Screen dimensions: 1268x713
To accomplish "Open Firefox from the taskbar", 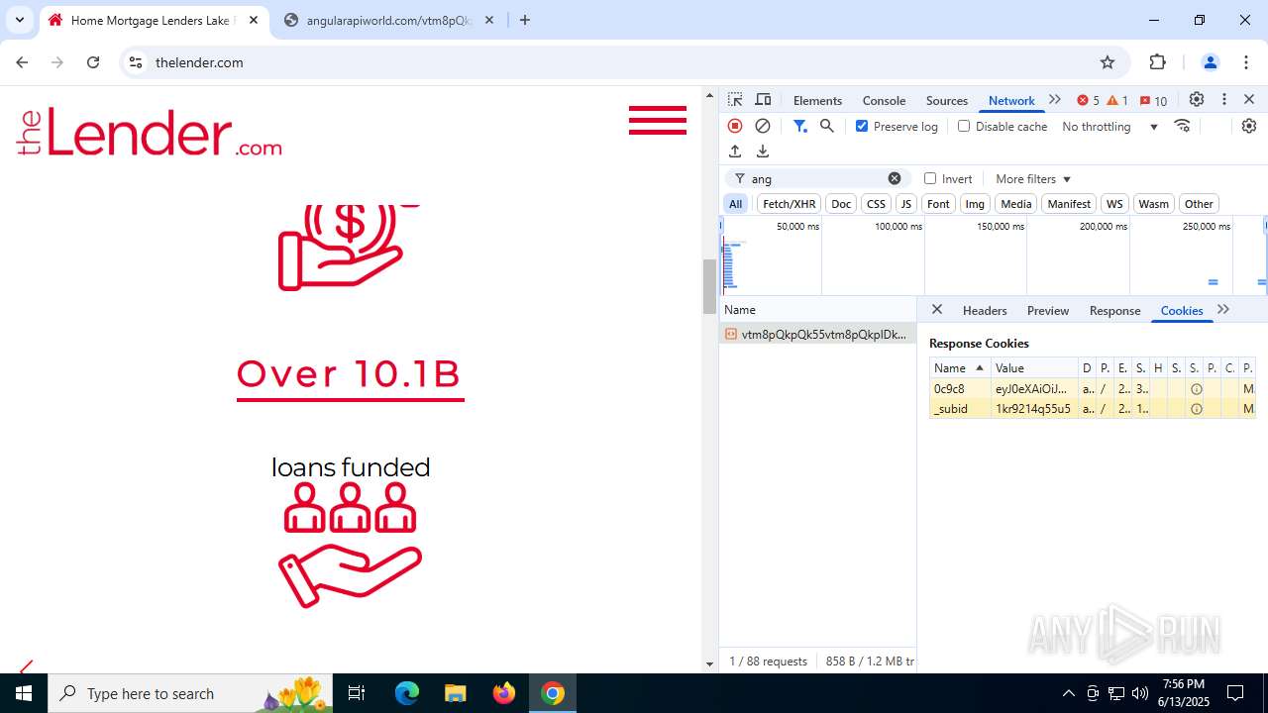I will tap(504, 693).
